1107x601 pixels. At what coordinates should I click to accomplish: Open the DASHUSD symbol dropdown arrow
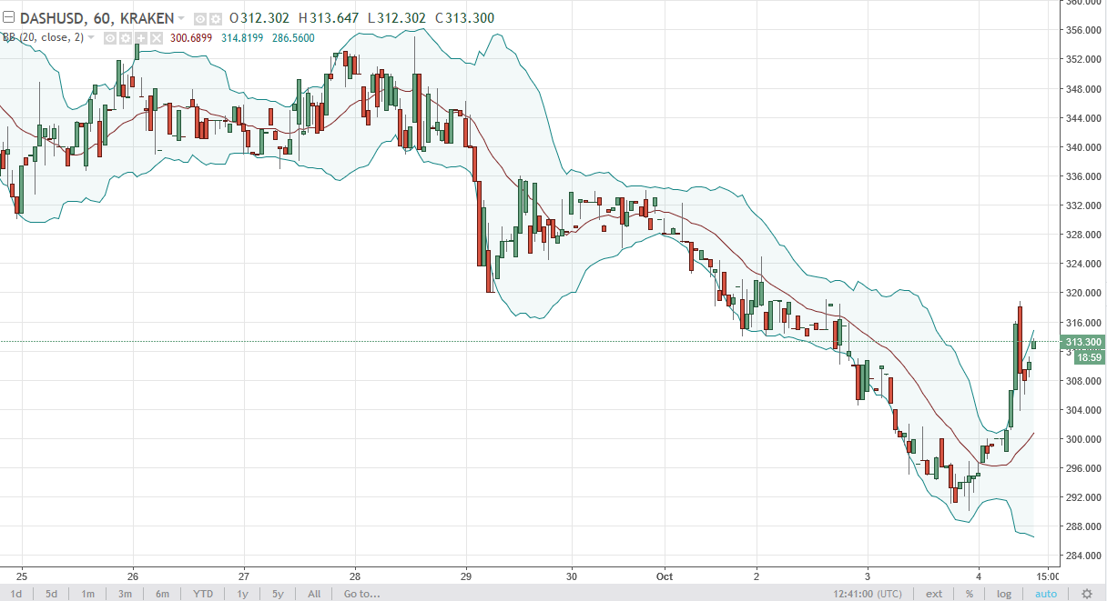point(181,18)
